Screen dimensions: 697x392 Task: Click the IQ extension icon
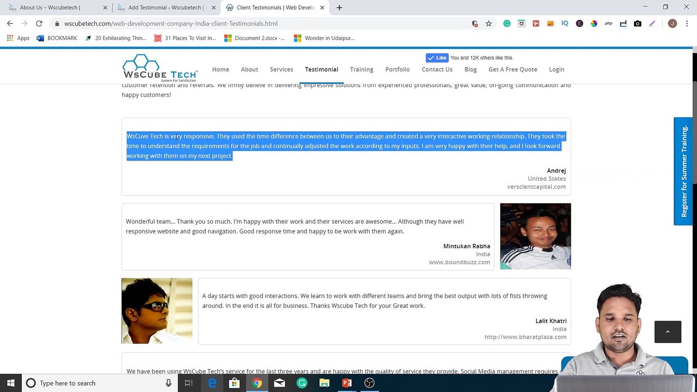[565, 23]
